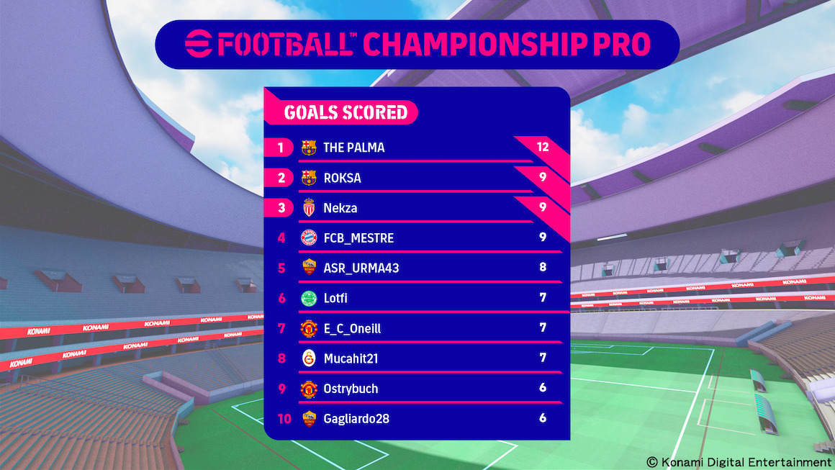Select the rank 3 position marker

click(281, 208)
